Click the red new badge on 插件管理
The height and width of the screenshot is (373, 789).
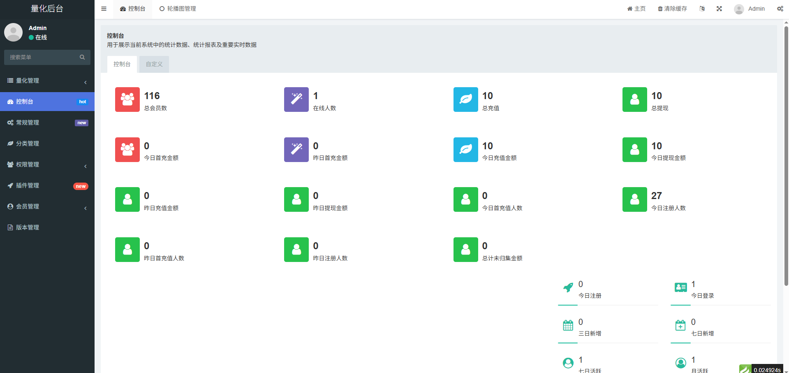(81, 186)
